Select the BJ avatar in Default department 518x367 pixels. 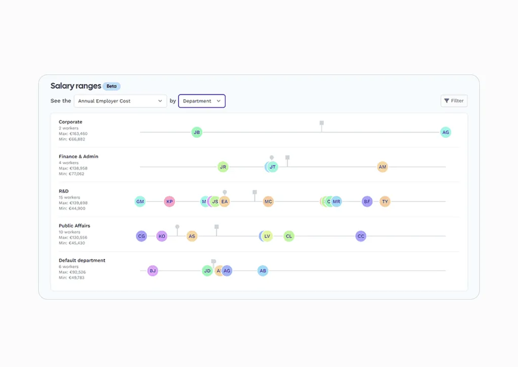point(153,271)
